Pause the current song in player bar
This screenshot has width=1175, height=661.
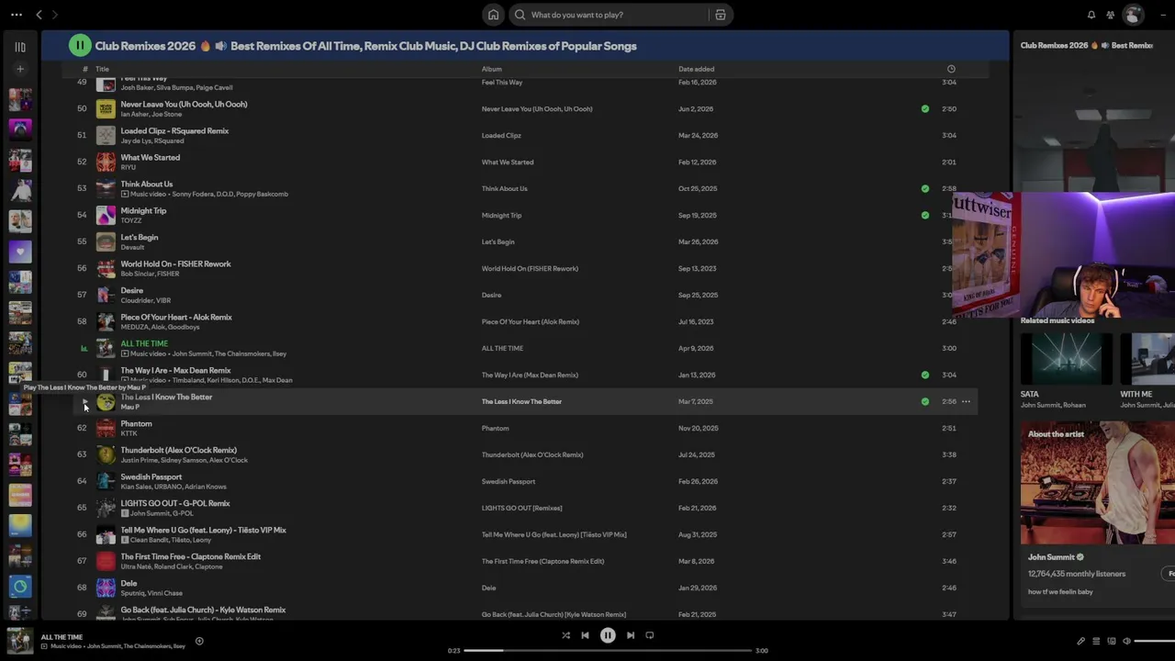[x=608, y=635]
